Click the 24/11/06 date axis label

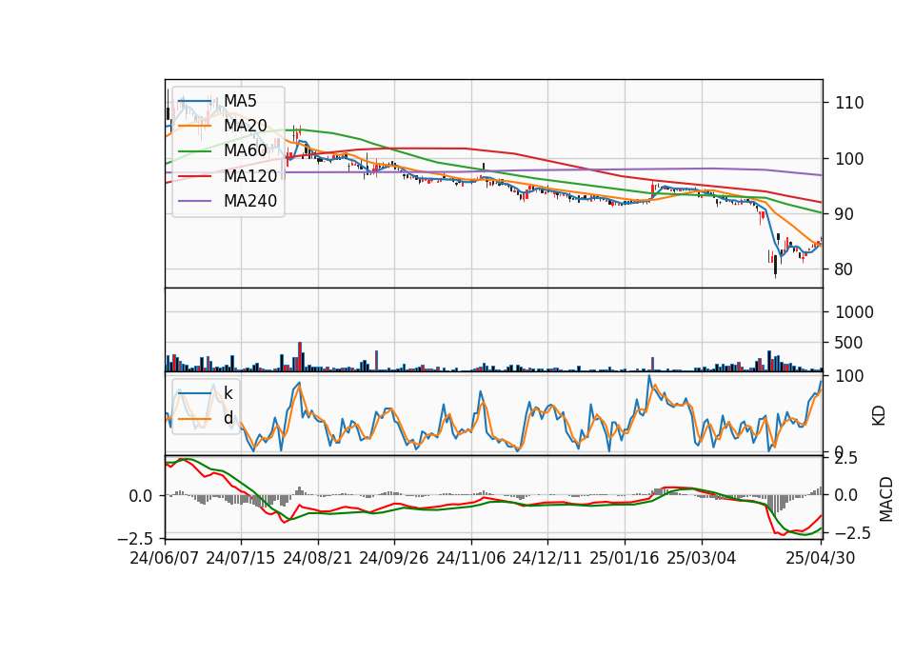tap(471, 558)
